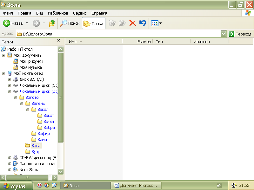Viewport: 254px width, 190px height.
Task: Click tree horizontal scroll right arrow
Action: 54,177
